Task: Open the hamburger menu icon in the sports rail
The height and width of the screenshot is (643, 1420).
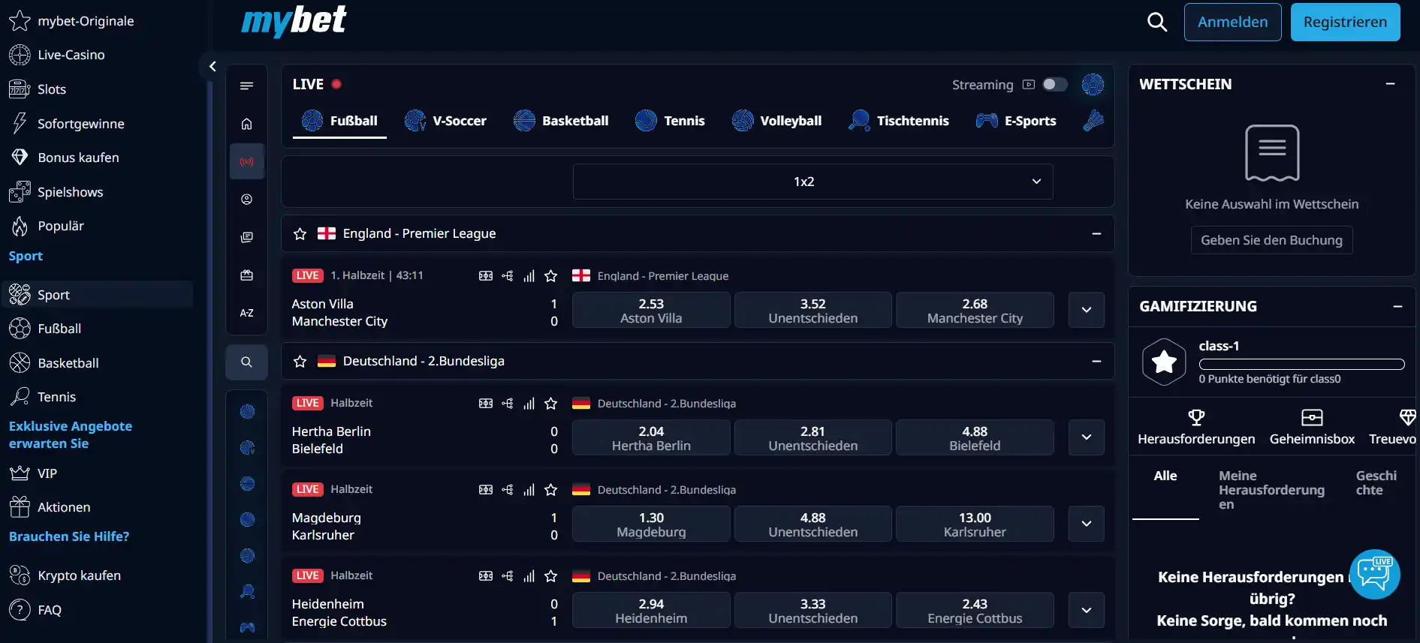Action: (x=246, y=86)
